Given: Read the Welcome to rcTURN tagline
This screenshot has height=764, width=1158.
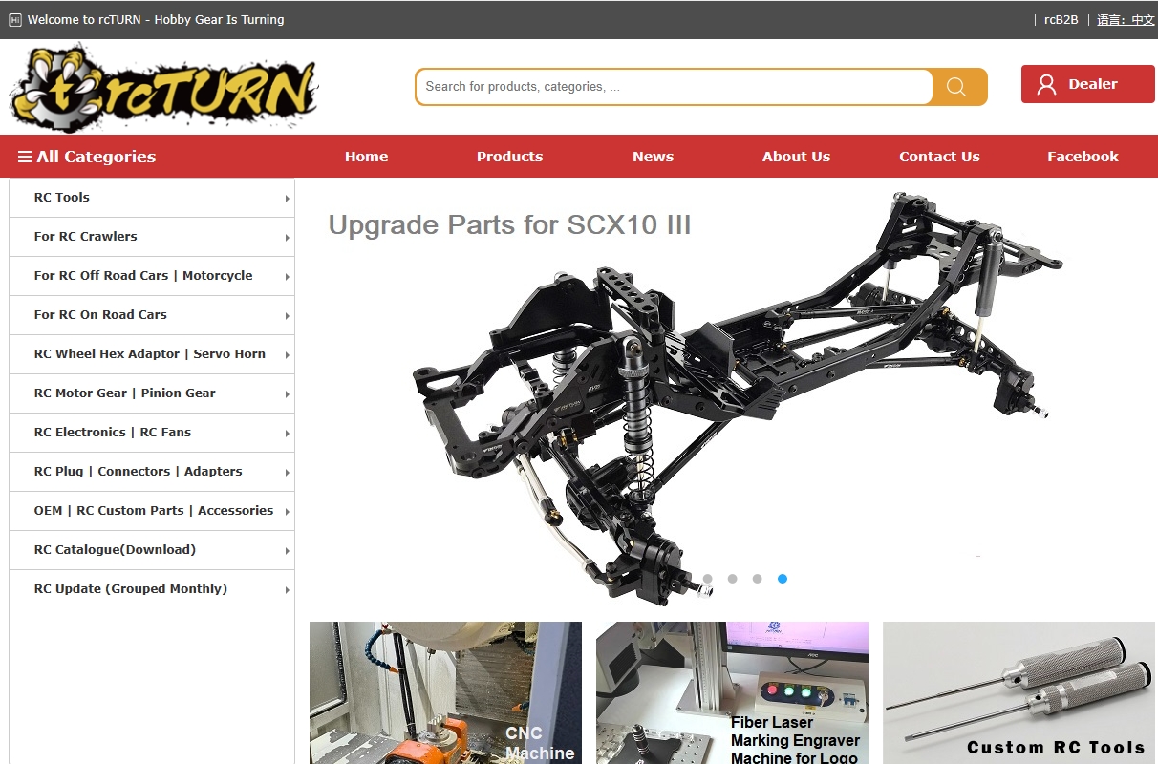Looking at the screenshot, I should click(x=156, y=19).
